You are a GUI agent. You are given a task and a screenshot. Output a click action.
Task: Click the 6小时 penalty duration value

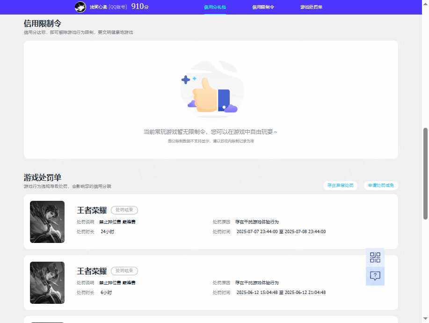[x=106, y=293]
